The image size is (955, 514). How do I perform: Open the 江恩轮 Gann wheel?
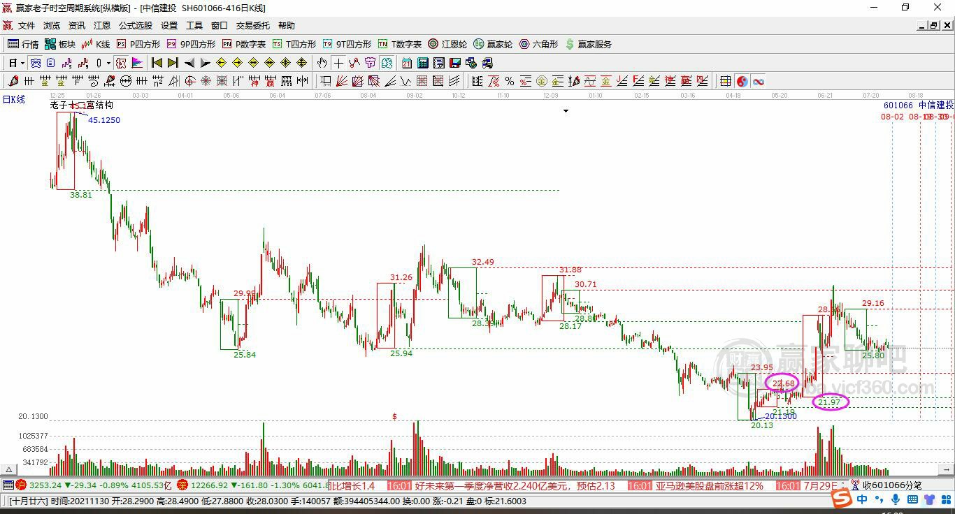(447, 44)
